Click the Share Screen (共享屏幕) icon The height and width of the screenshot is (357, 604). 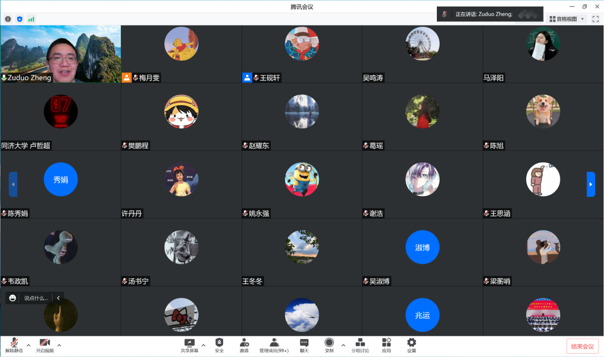pyautogui.click(x=189, y=343)
